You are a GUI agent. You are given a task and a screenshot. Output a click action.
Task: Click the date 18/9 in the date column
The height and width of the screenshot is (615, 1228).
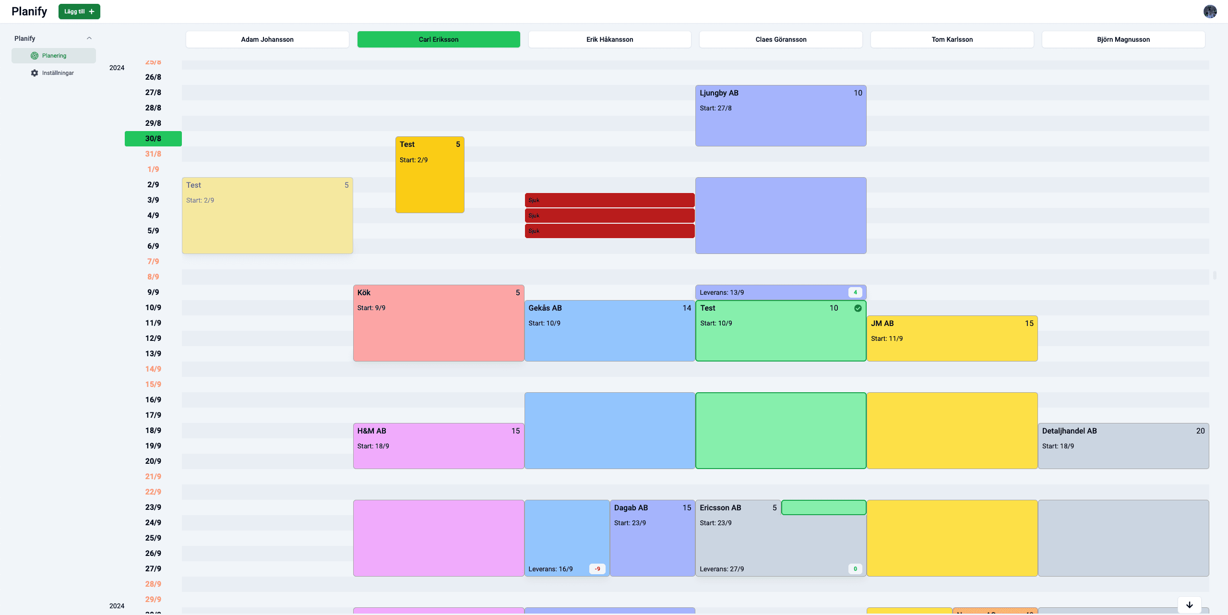pyautogui.click(x=153, y=431)
